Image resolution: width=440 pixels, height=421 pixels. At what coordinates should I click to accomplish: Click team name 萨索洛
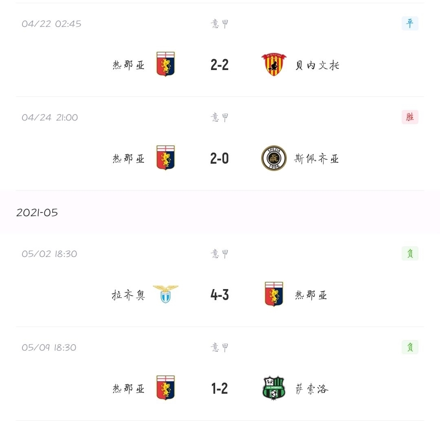coord(312,389)
